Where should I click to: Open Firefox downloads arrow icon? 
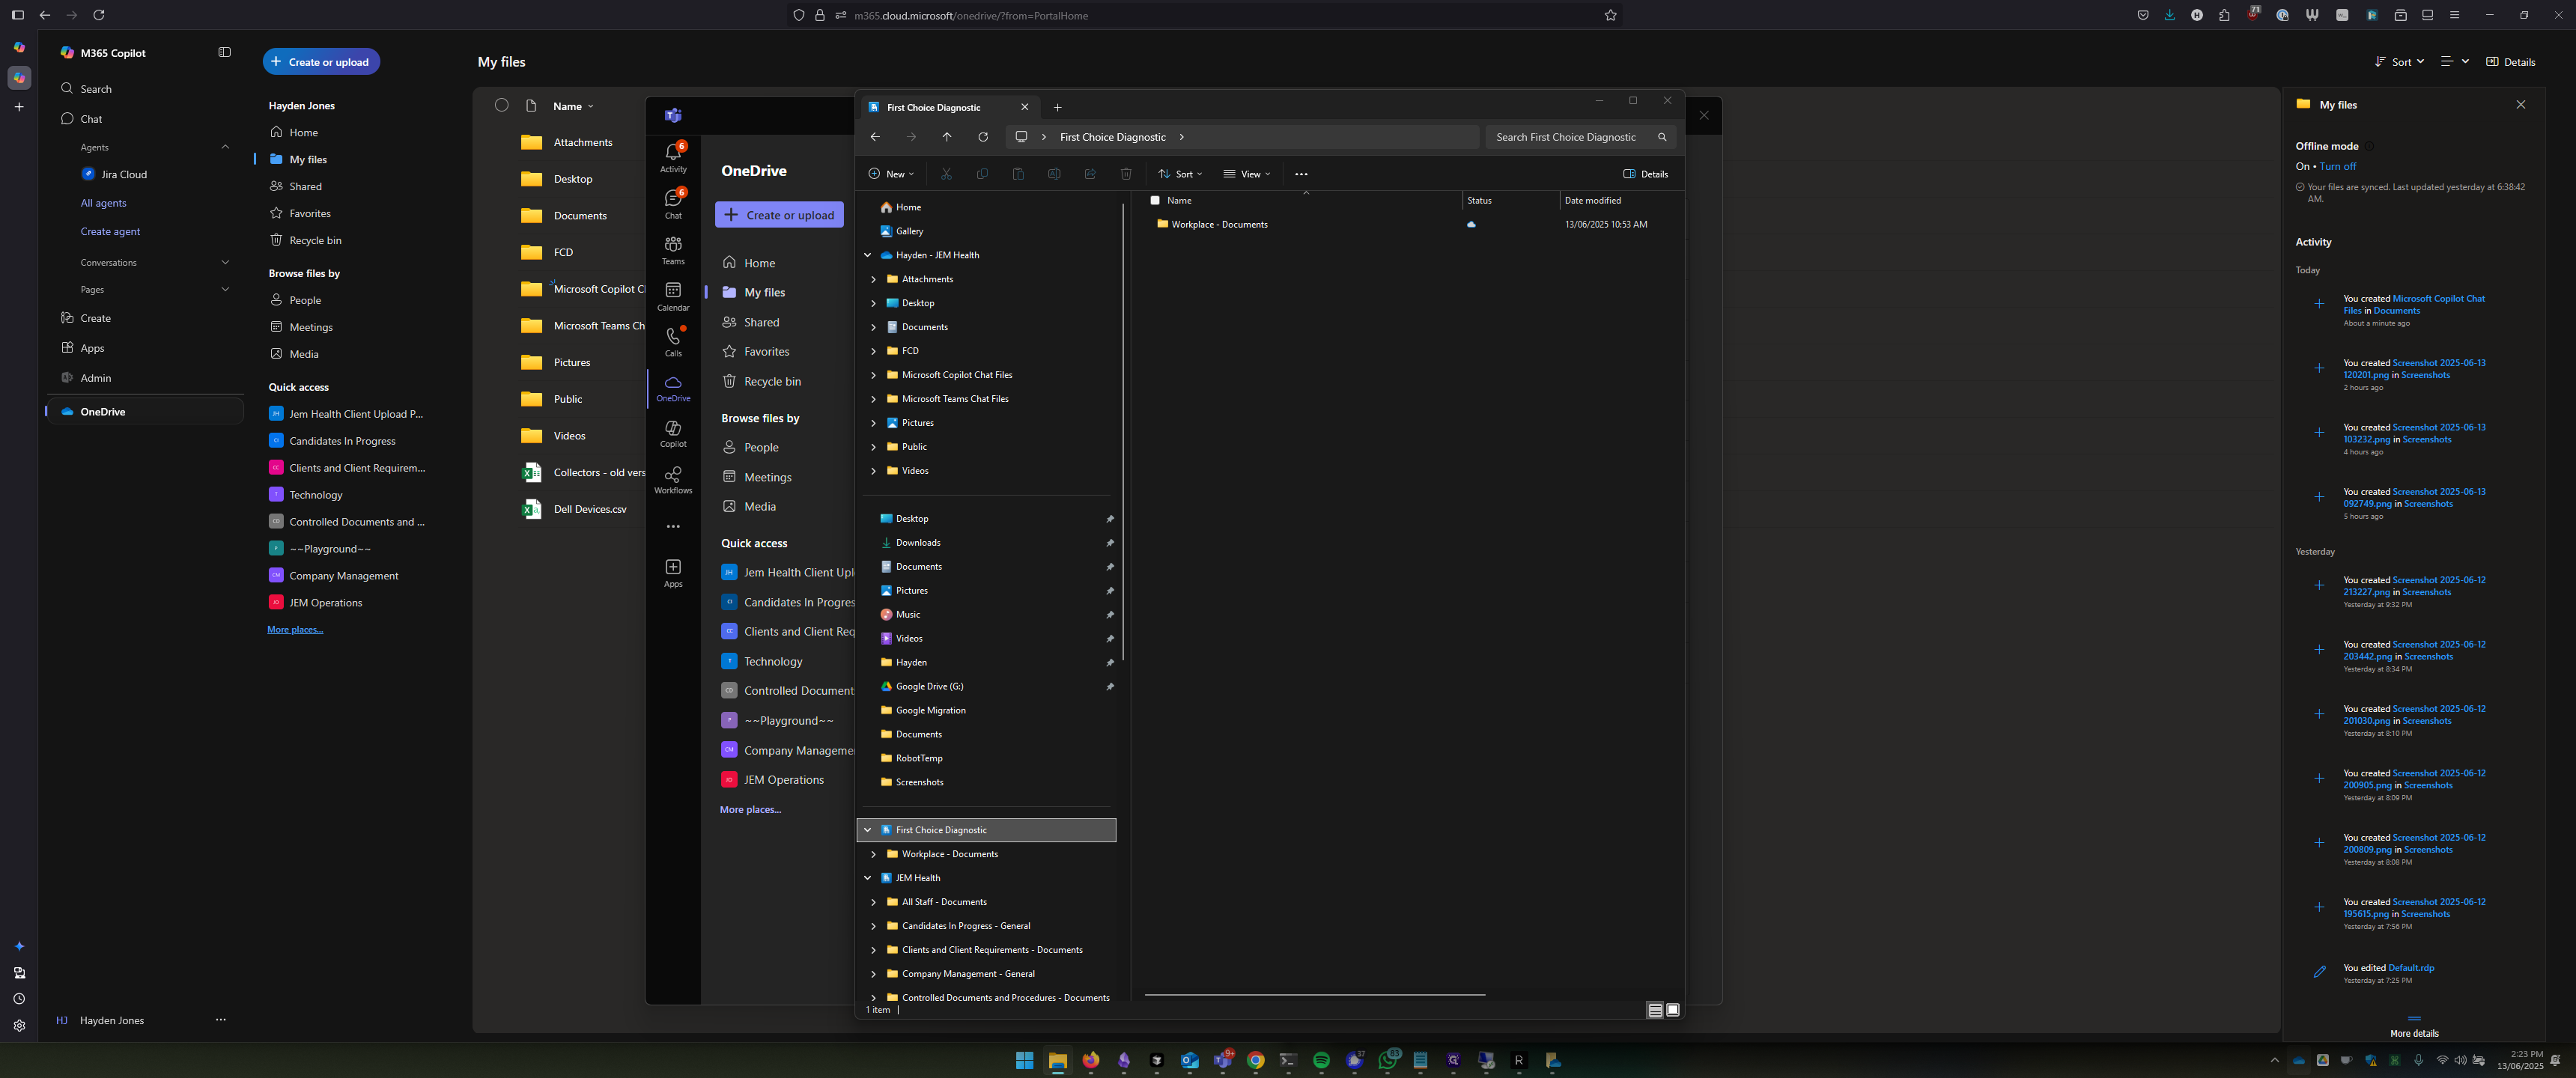[x=2169, y=15]
